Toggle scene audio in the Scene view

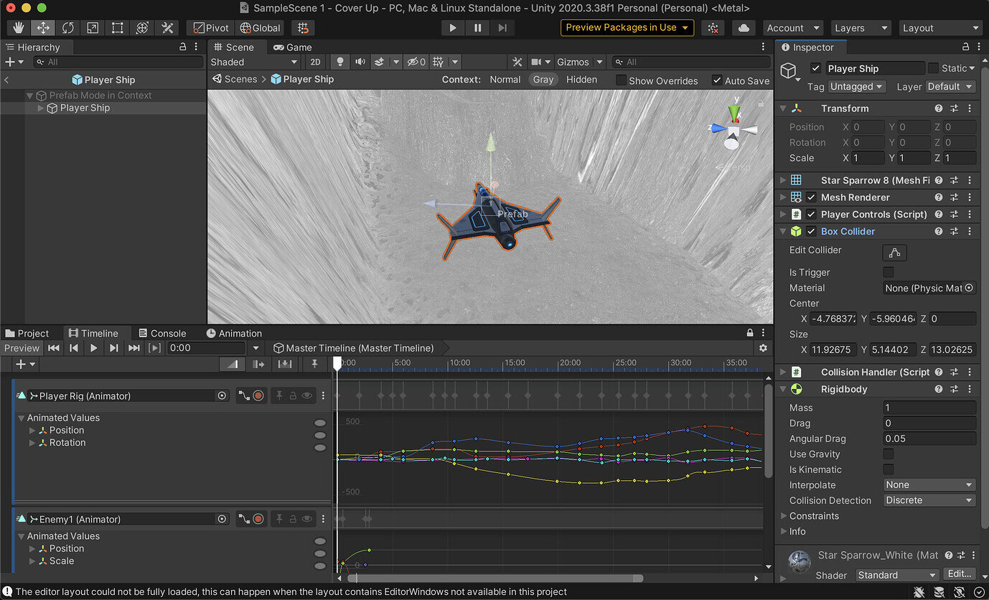coord(360,62)
